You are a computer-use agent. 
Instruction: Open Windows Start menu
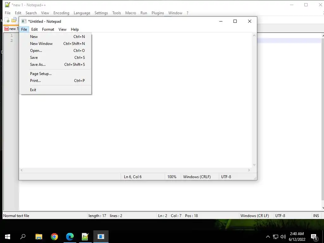pyautogui.click(x=8, y=237)
